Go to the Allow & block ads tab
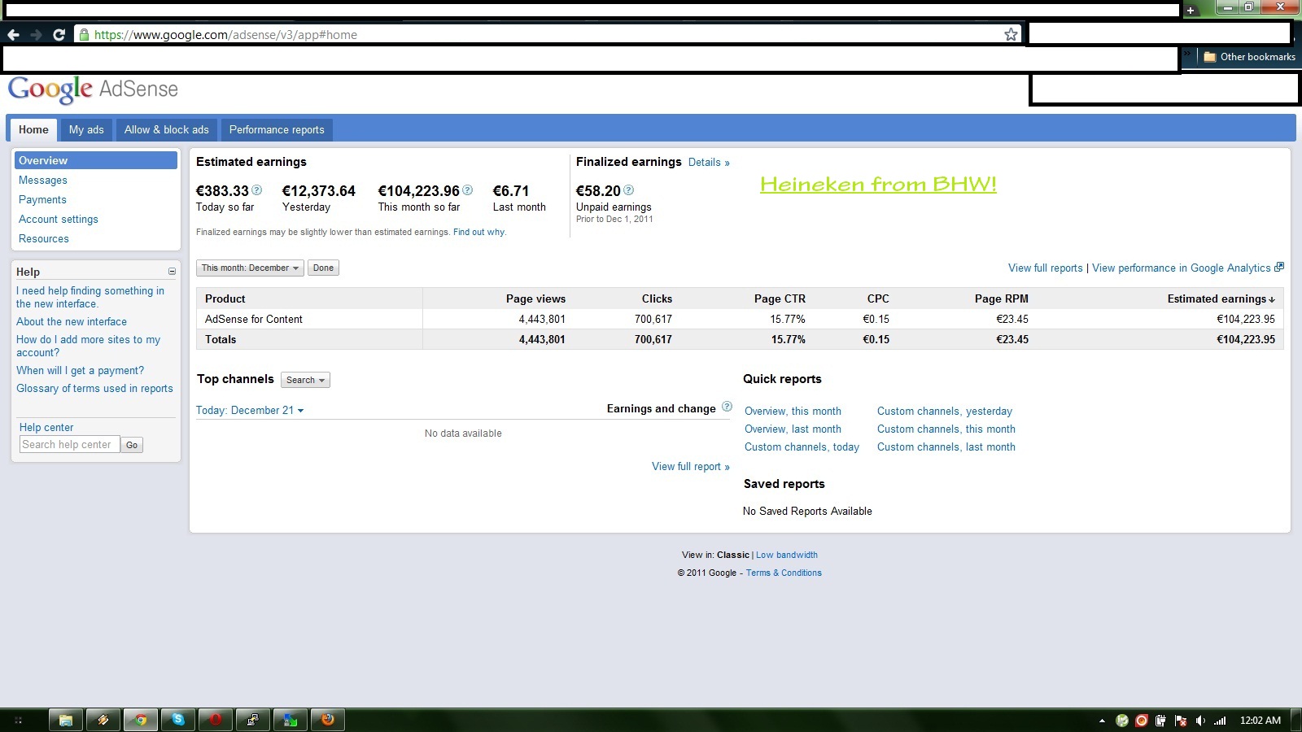 tap(167, 129)
